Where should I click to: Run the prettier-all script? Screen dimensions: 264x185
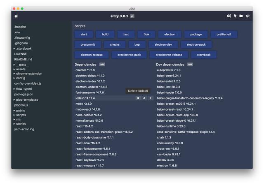(x=224, y=34)
